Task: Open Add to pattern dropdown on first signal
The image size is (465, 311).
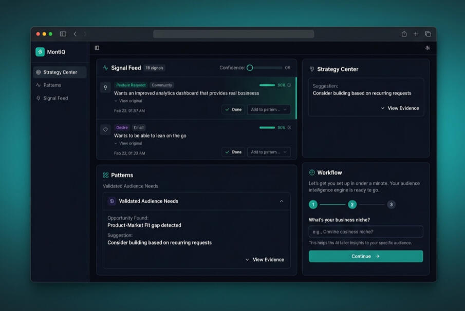Action: [x=269, y=109]
